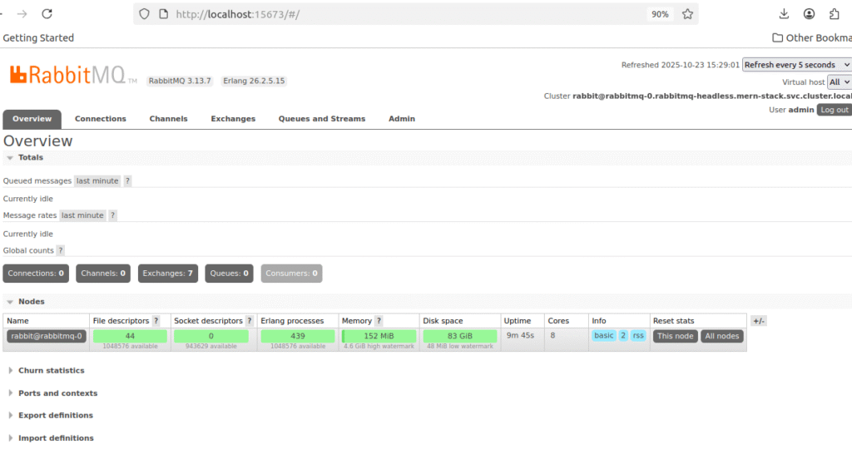Expand the Churn statistics section

point(51,371)
